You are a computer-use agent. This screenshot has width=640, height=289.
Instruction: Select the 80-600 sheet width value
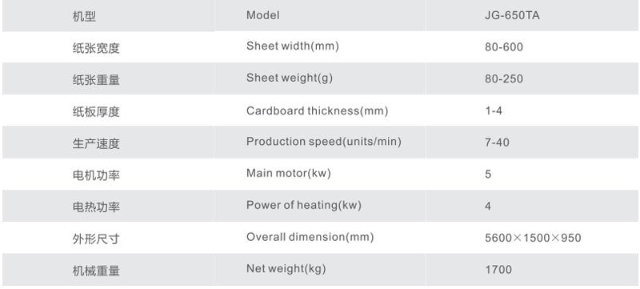pos(504,47)
